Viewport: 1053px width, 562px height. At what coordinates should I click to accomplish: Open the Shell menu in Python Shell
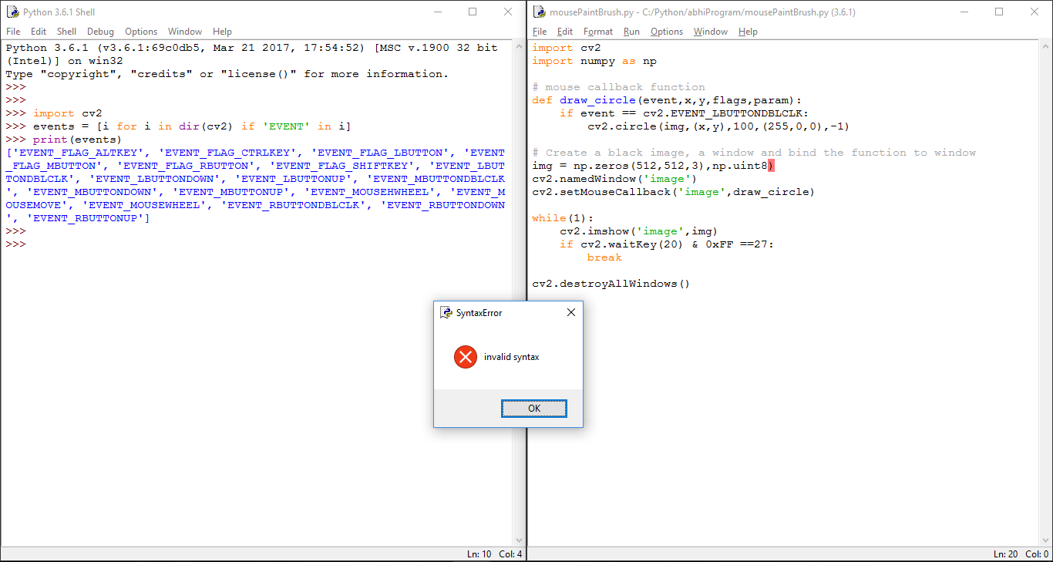tap(67, 32)
